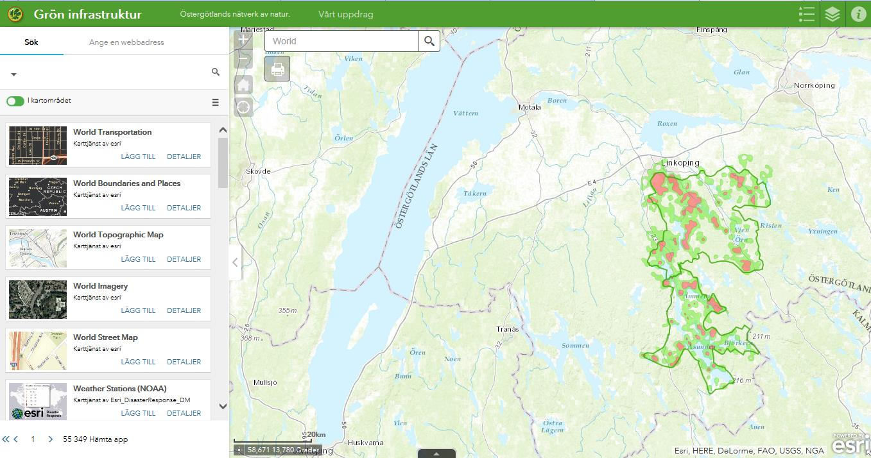Click the Linköping label on the map
This screenshot has width=871, height=458.
pos(680,163)
